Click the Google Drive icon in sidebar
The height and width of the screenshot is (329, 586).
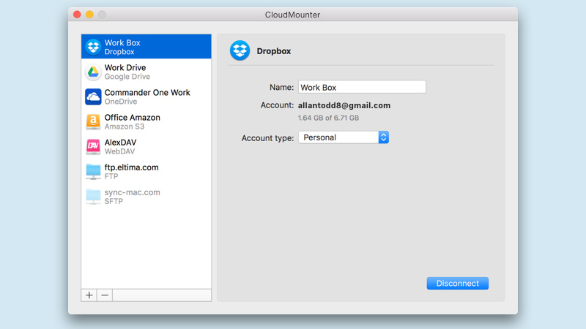pos(93,72)
